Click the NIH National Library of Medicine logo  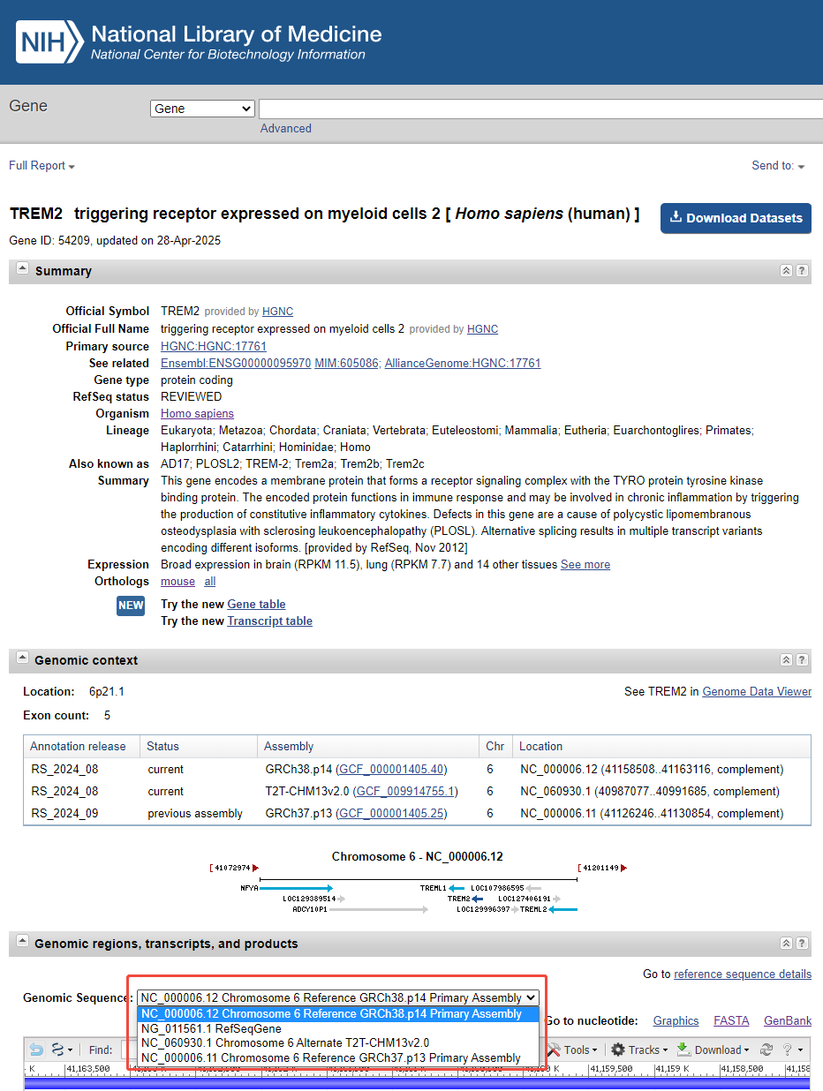(x=200, y=42)
